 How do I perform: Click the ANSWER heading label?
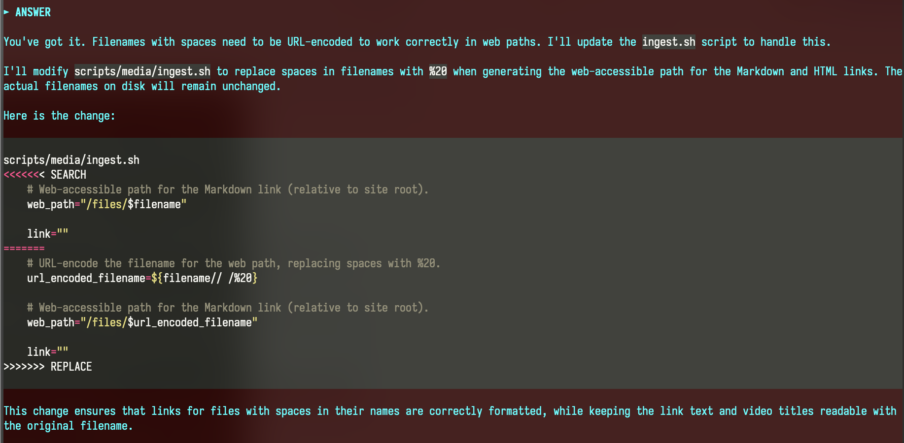[33, 12]
